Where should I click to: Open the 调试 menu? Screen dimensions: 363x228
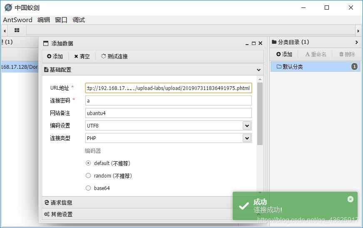79,20
